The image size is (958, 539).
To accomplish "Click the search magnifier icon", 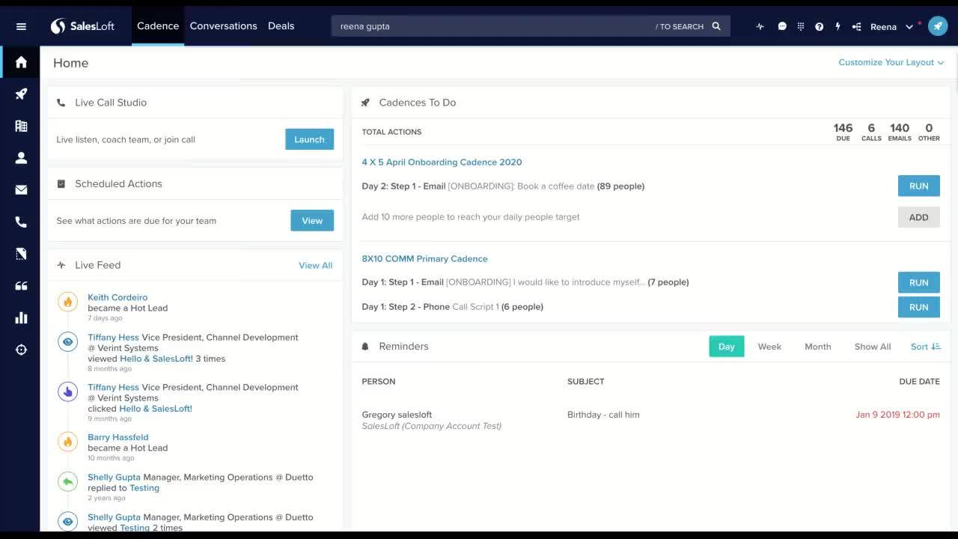I will coord(716,26).
